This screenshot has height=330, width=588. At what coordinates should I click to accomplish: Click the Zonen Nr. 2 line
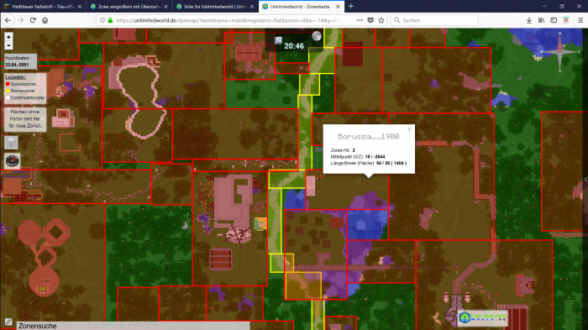pyautogui.click(x=343, y=150)
